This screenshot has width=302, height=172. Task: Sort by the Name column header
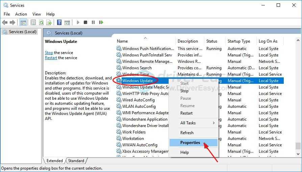[145, 41]
